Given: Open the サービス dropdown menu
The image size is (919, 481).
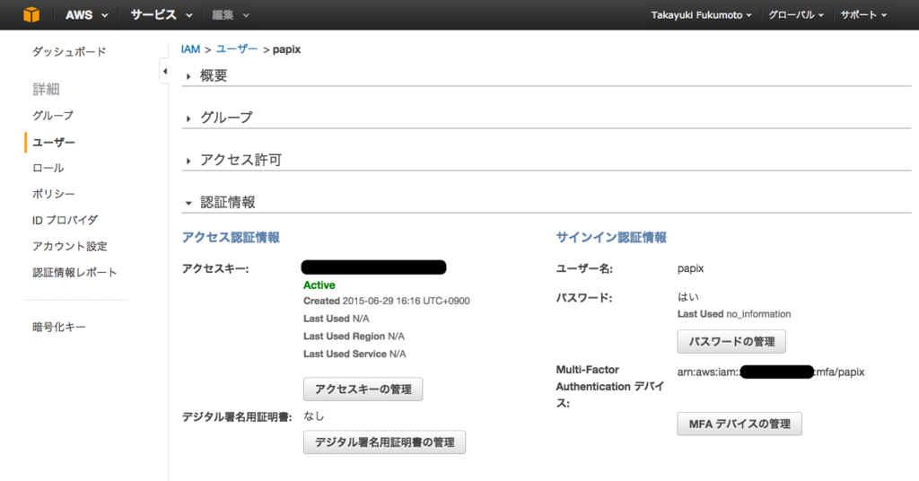Looking at the screenshot, I should [162, 15].
